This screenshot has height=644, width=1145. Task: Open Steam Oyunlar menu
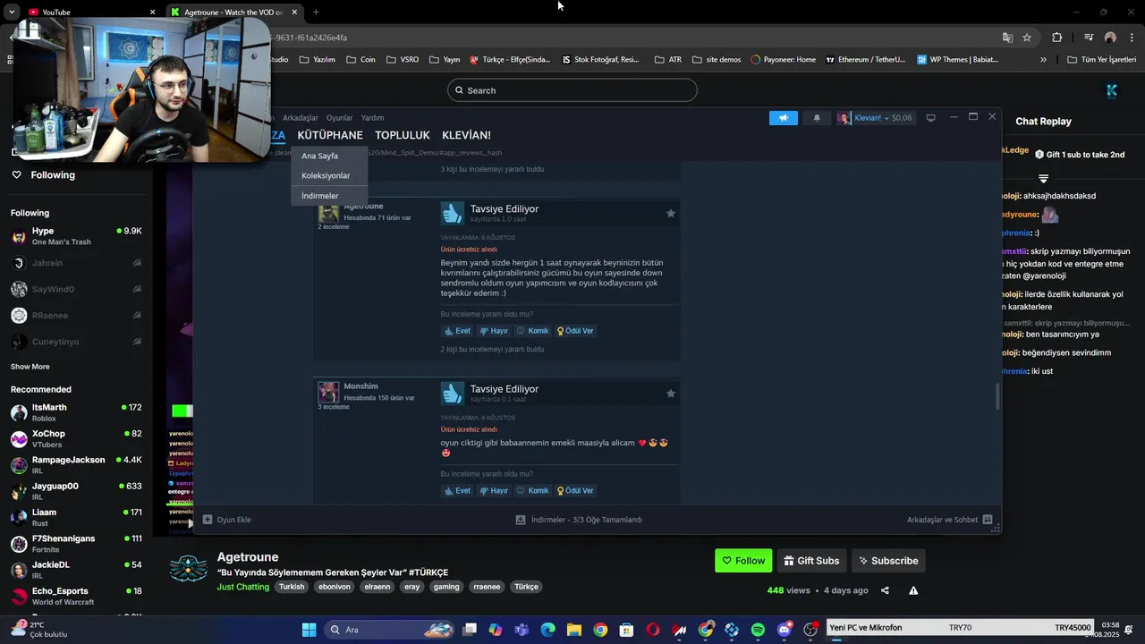coord(339,118)
